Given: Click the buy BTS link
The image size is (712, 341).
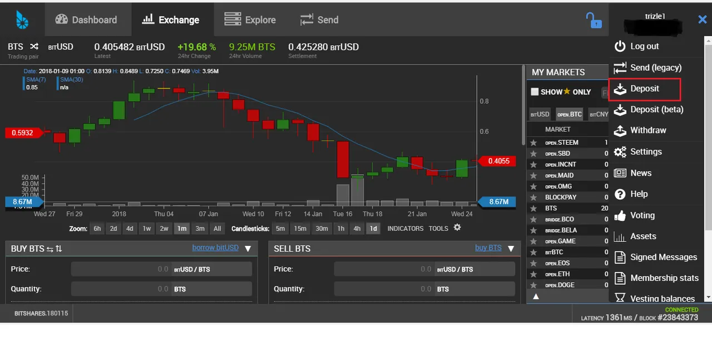Looking at the screenshot, I should (x=488, y=248).
